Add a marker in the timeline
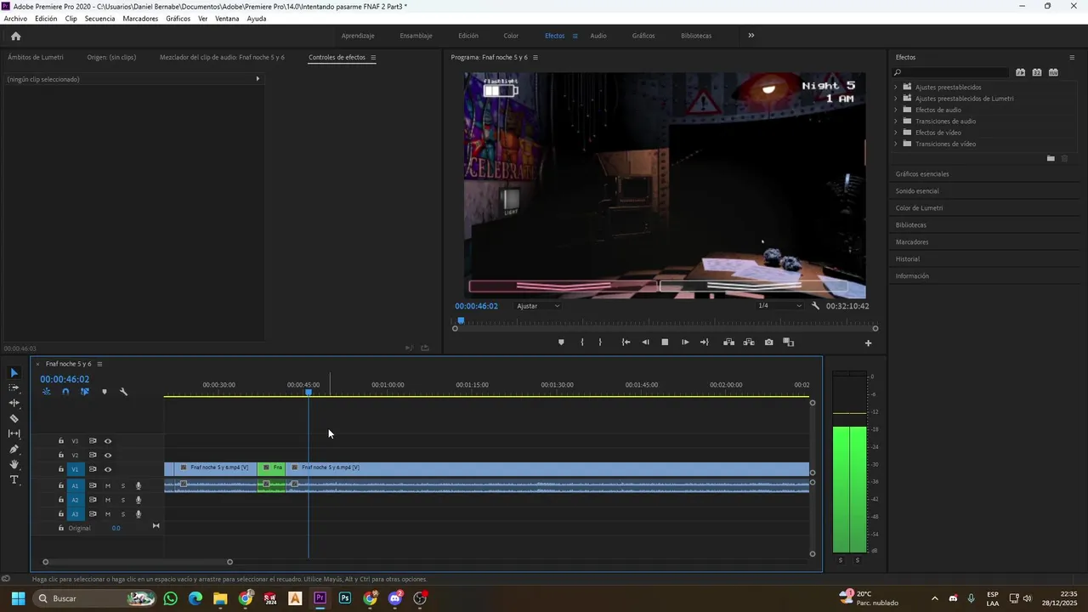 (x=105, y=392)
